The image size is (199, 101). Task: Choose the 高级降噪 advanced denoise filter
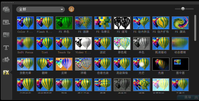click(122, 64)
